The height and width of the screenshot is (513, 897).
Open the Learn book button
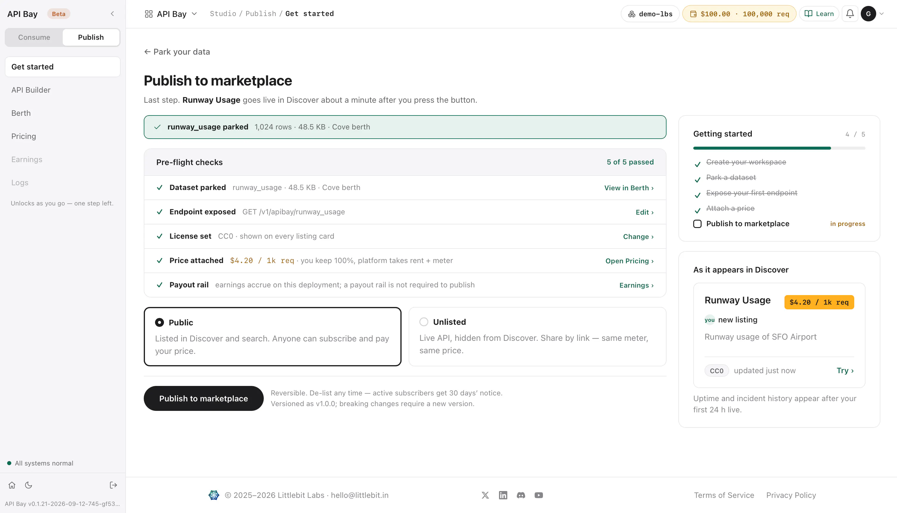819,14
